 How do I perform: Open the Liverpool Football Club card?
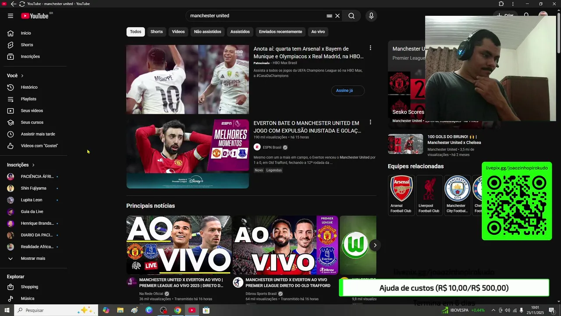click(429, 195)
